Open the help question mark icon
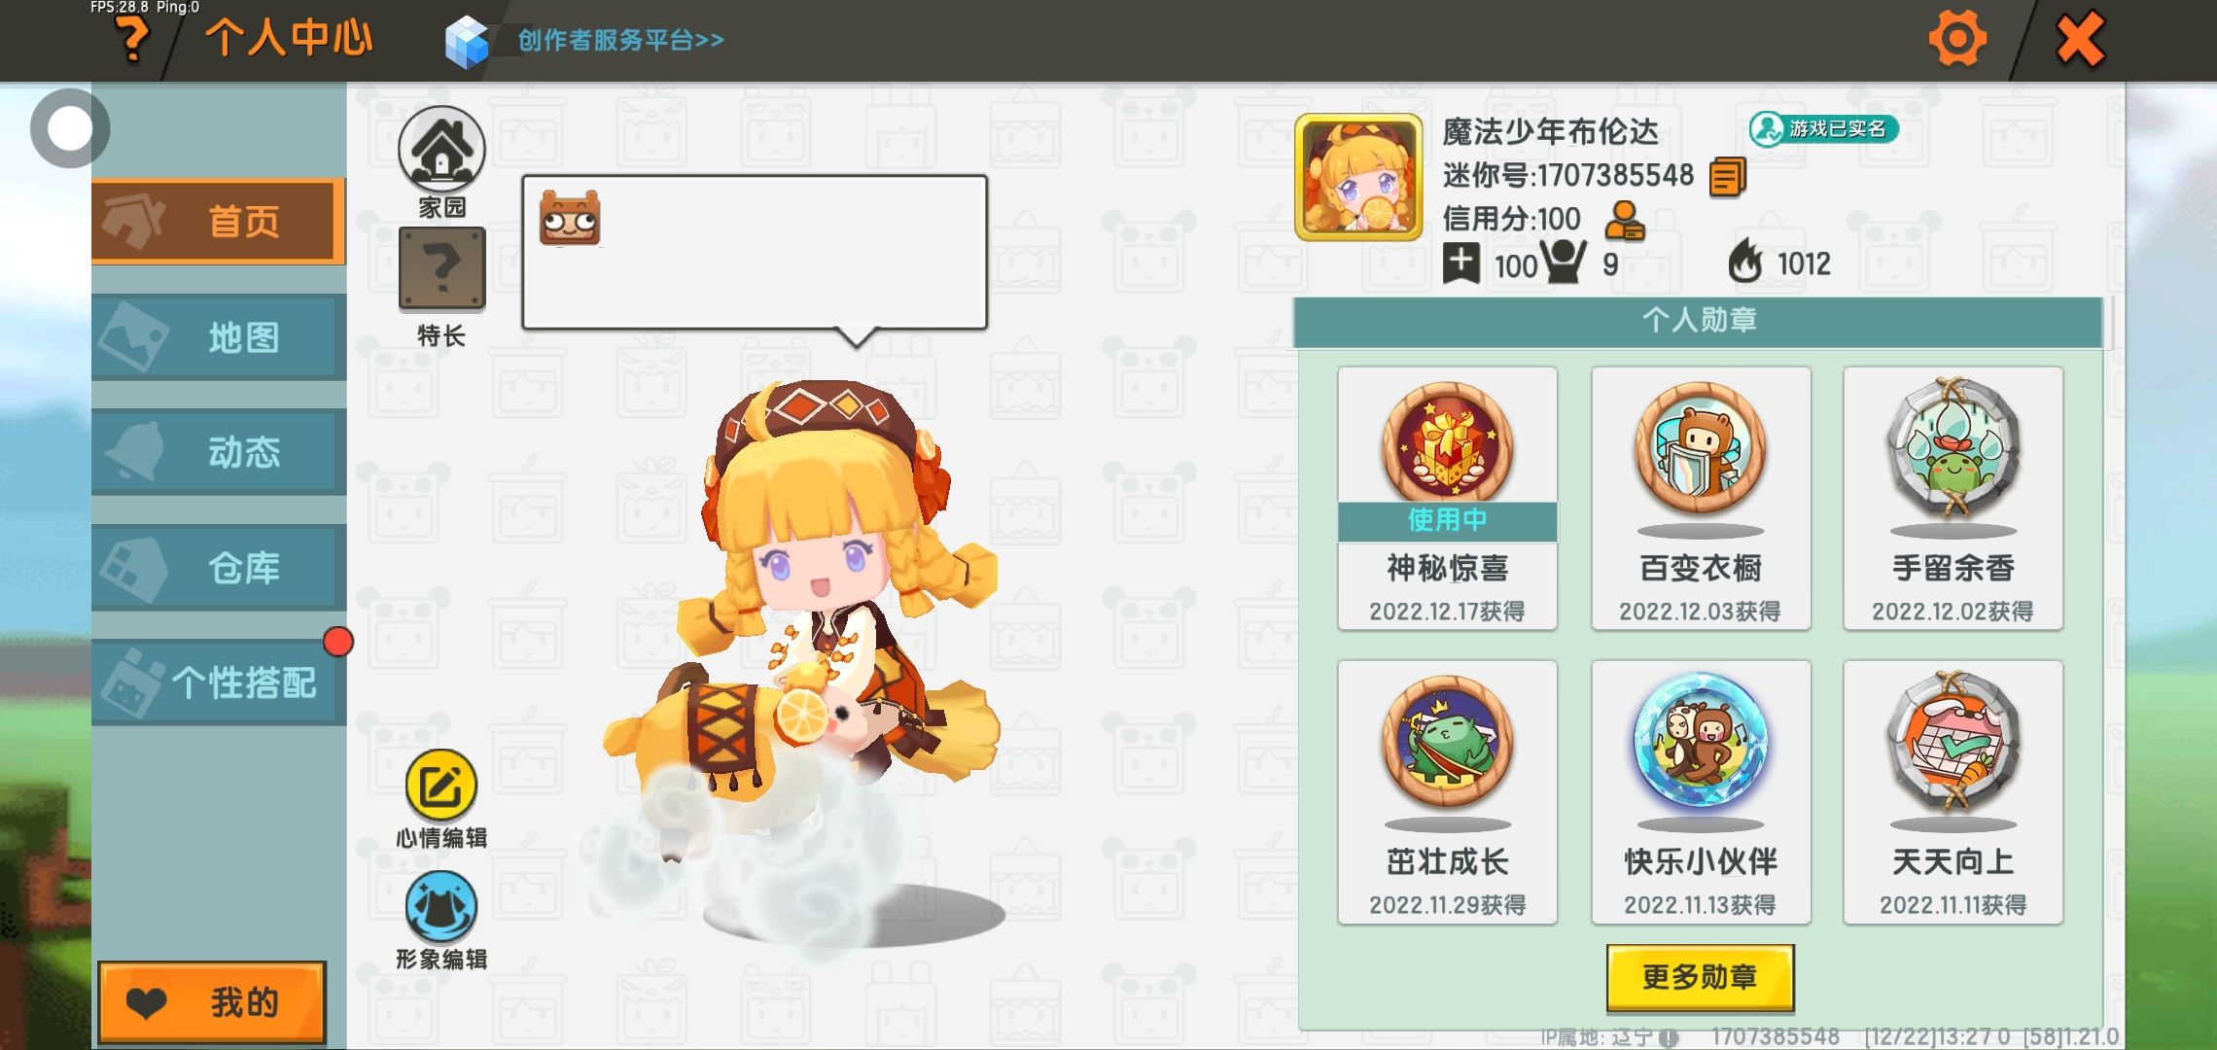The width and height of the screenshot is (2217, 1050). [x=133, y=41]
